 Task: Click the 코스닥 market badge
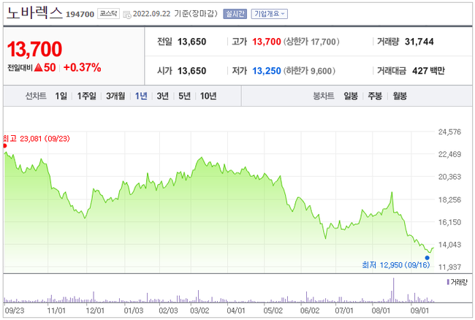108,14
